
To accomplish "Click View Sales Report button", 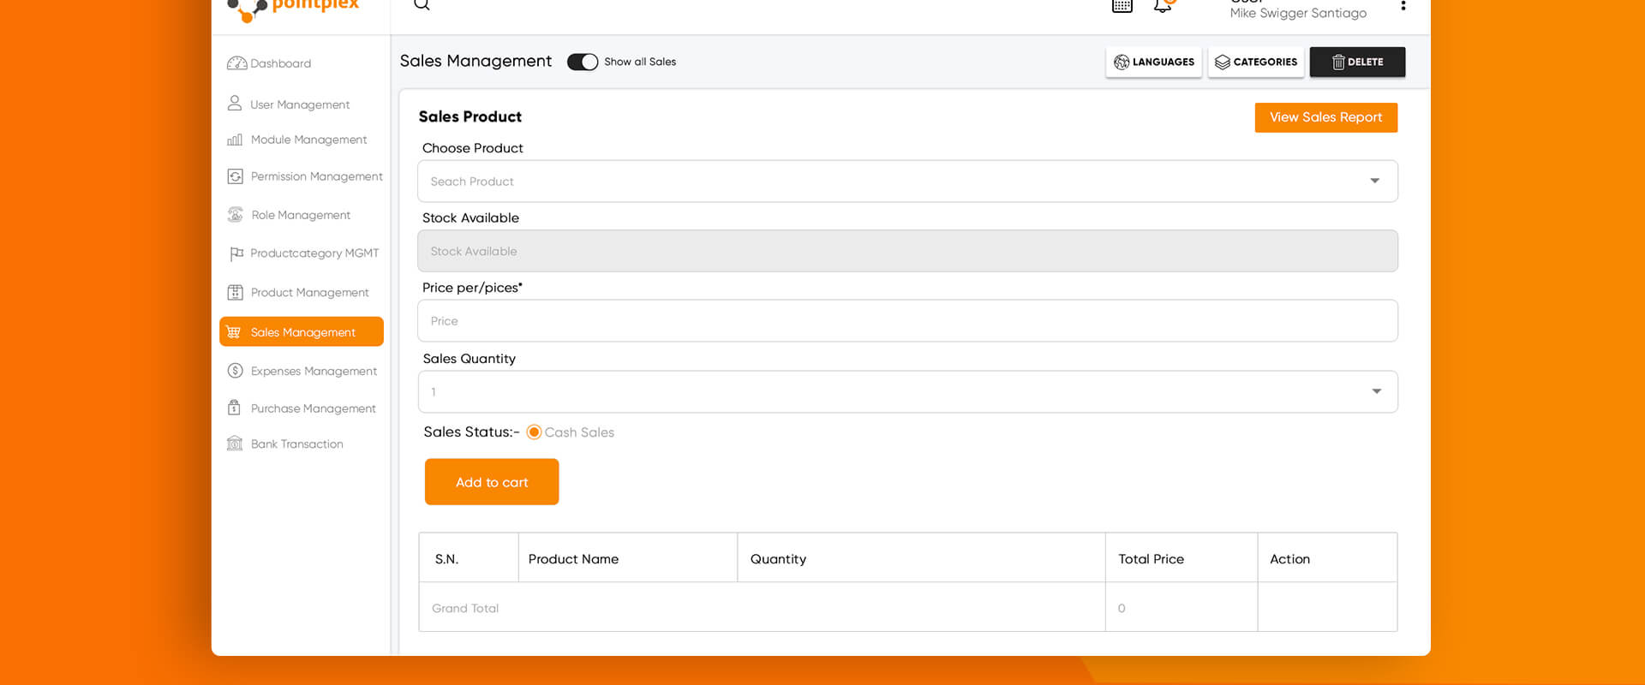I will pos(1325,117).
